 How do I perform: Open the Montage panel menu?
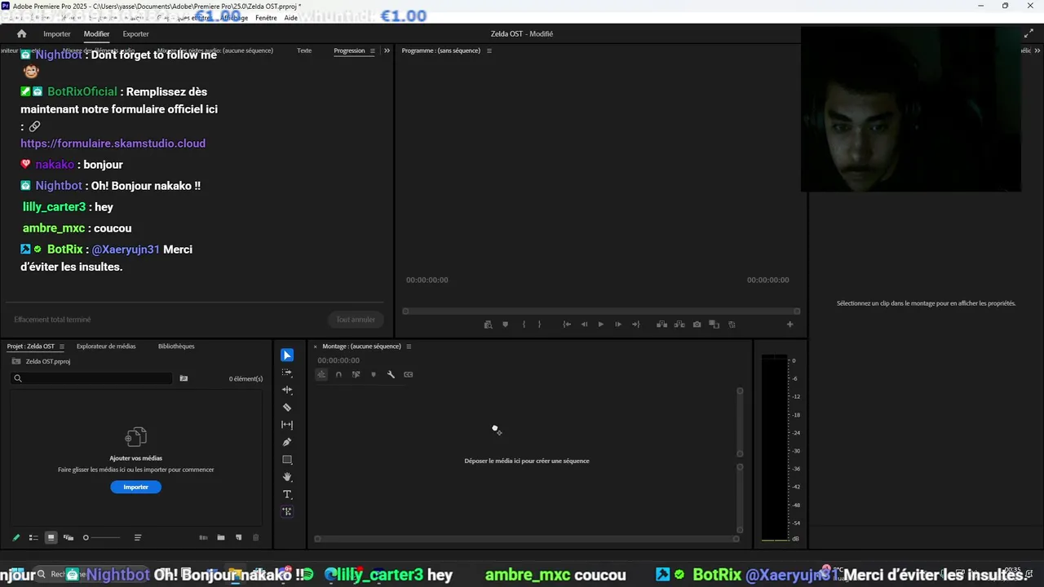(x=409, y=346)
